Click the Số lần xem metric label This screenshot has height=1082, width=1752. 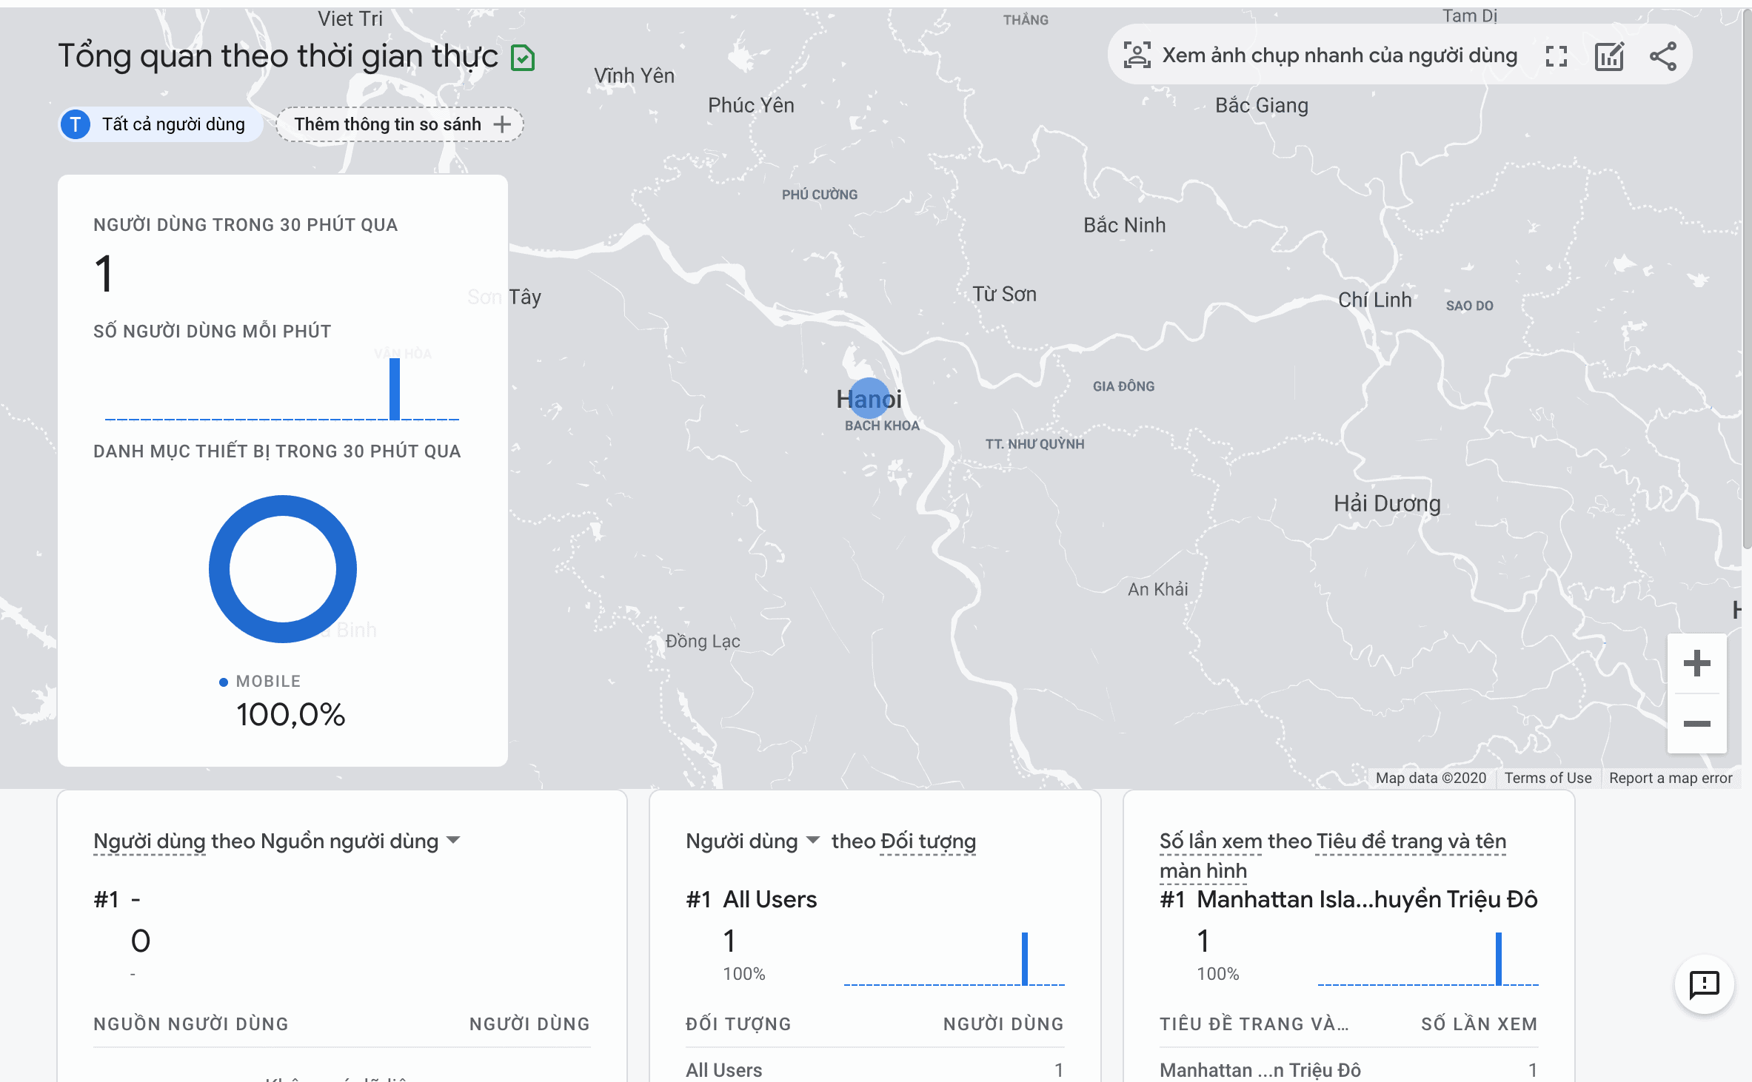pos(1211,841)
